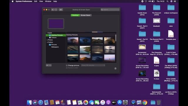Open the Edit menu
The width and height of the screenshot is (188, 106).
(x=36, y=1)
